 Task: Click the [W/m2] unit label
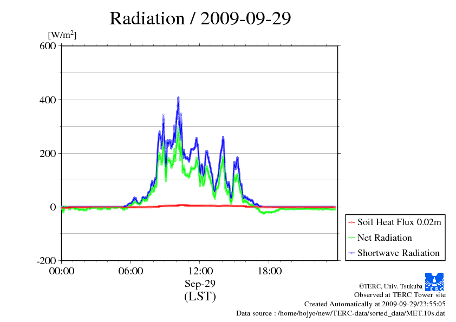click(x=62, y=35)
